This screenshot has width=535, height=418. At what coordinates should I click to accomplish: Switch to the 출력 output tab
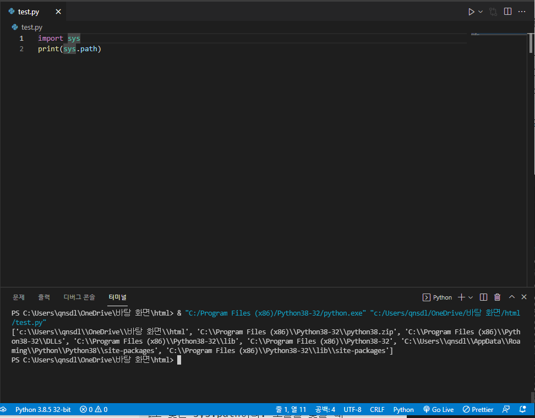pos(44,297)
